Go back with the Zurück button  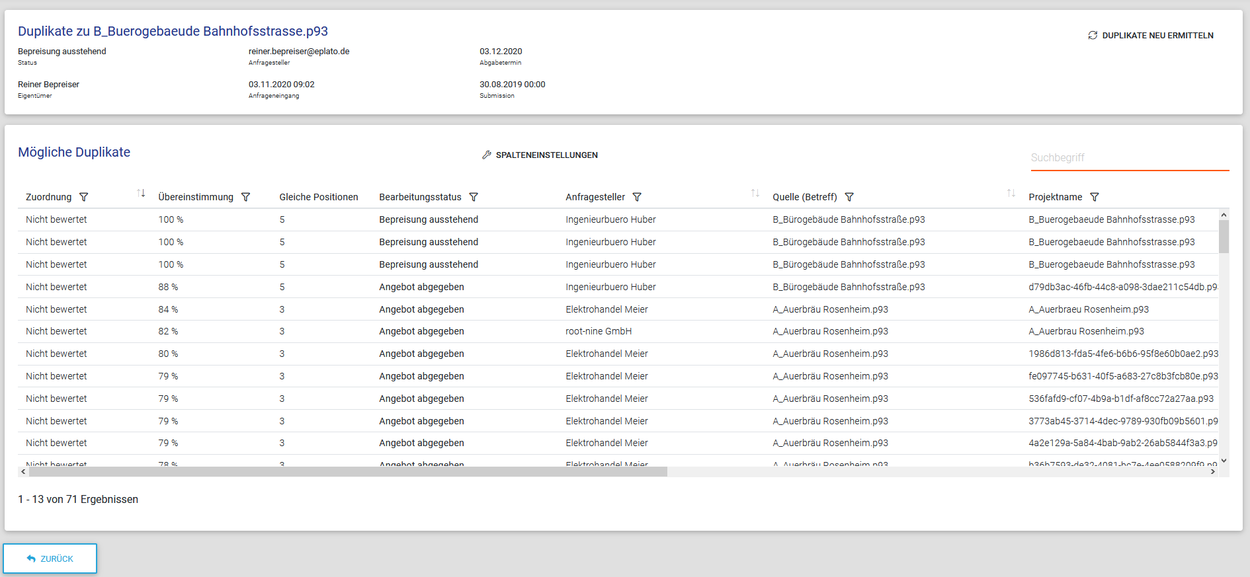(50, 558)
